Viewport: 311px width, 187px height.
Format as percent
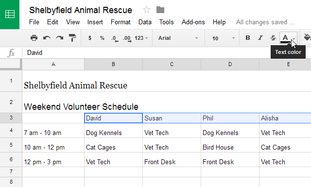[x=102, y=38]
